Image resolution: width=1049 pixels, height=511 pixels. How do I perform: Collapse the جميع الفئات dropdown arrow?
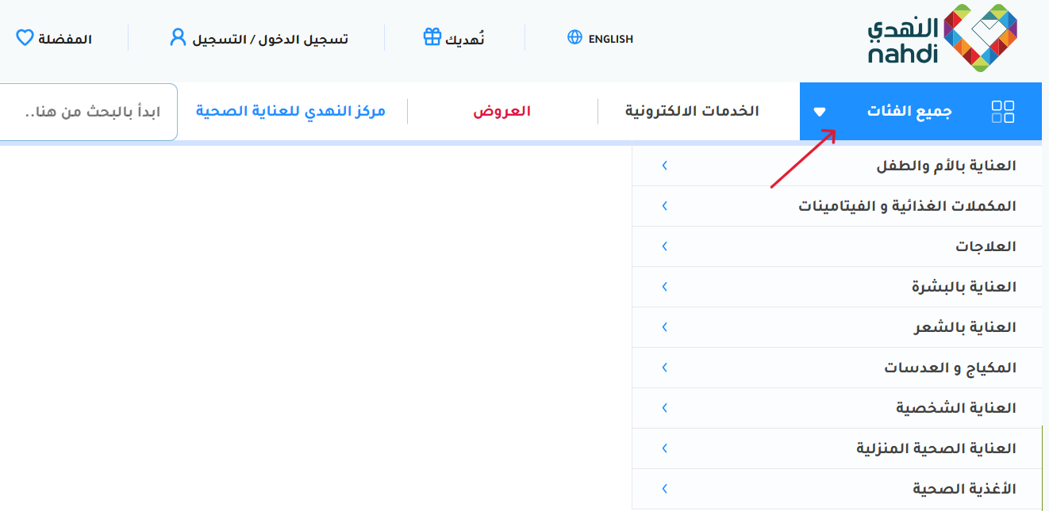tap(820, 112)
